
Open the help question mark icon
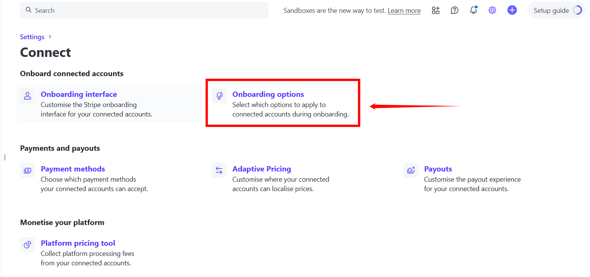tap(455, 11)
